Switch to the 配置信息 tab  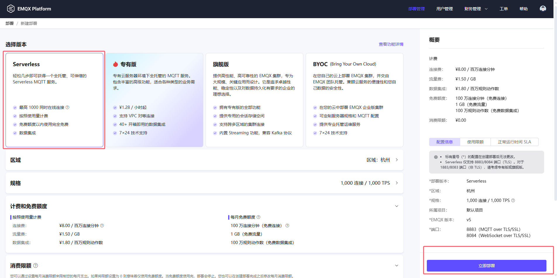444,142
